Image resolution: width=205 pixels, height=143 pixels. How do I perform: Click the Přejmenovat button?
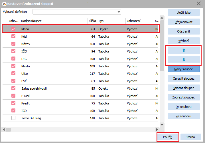pyautogui.click(x=184, y=22)
